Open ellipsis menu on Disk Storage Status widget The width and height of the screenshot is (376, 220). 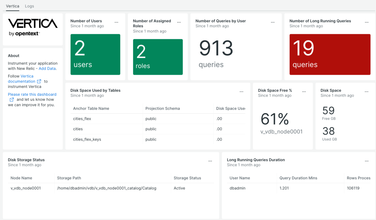210,161
